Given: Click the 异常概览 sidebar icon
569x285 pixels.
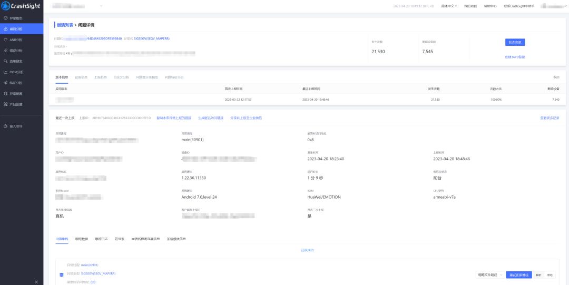Looking at the screenshot, I should 5,18.
